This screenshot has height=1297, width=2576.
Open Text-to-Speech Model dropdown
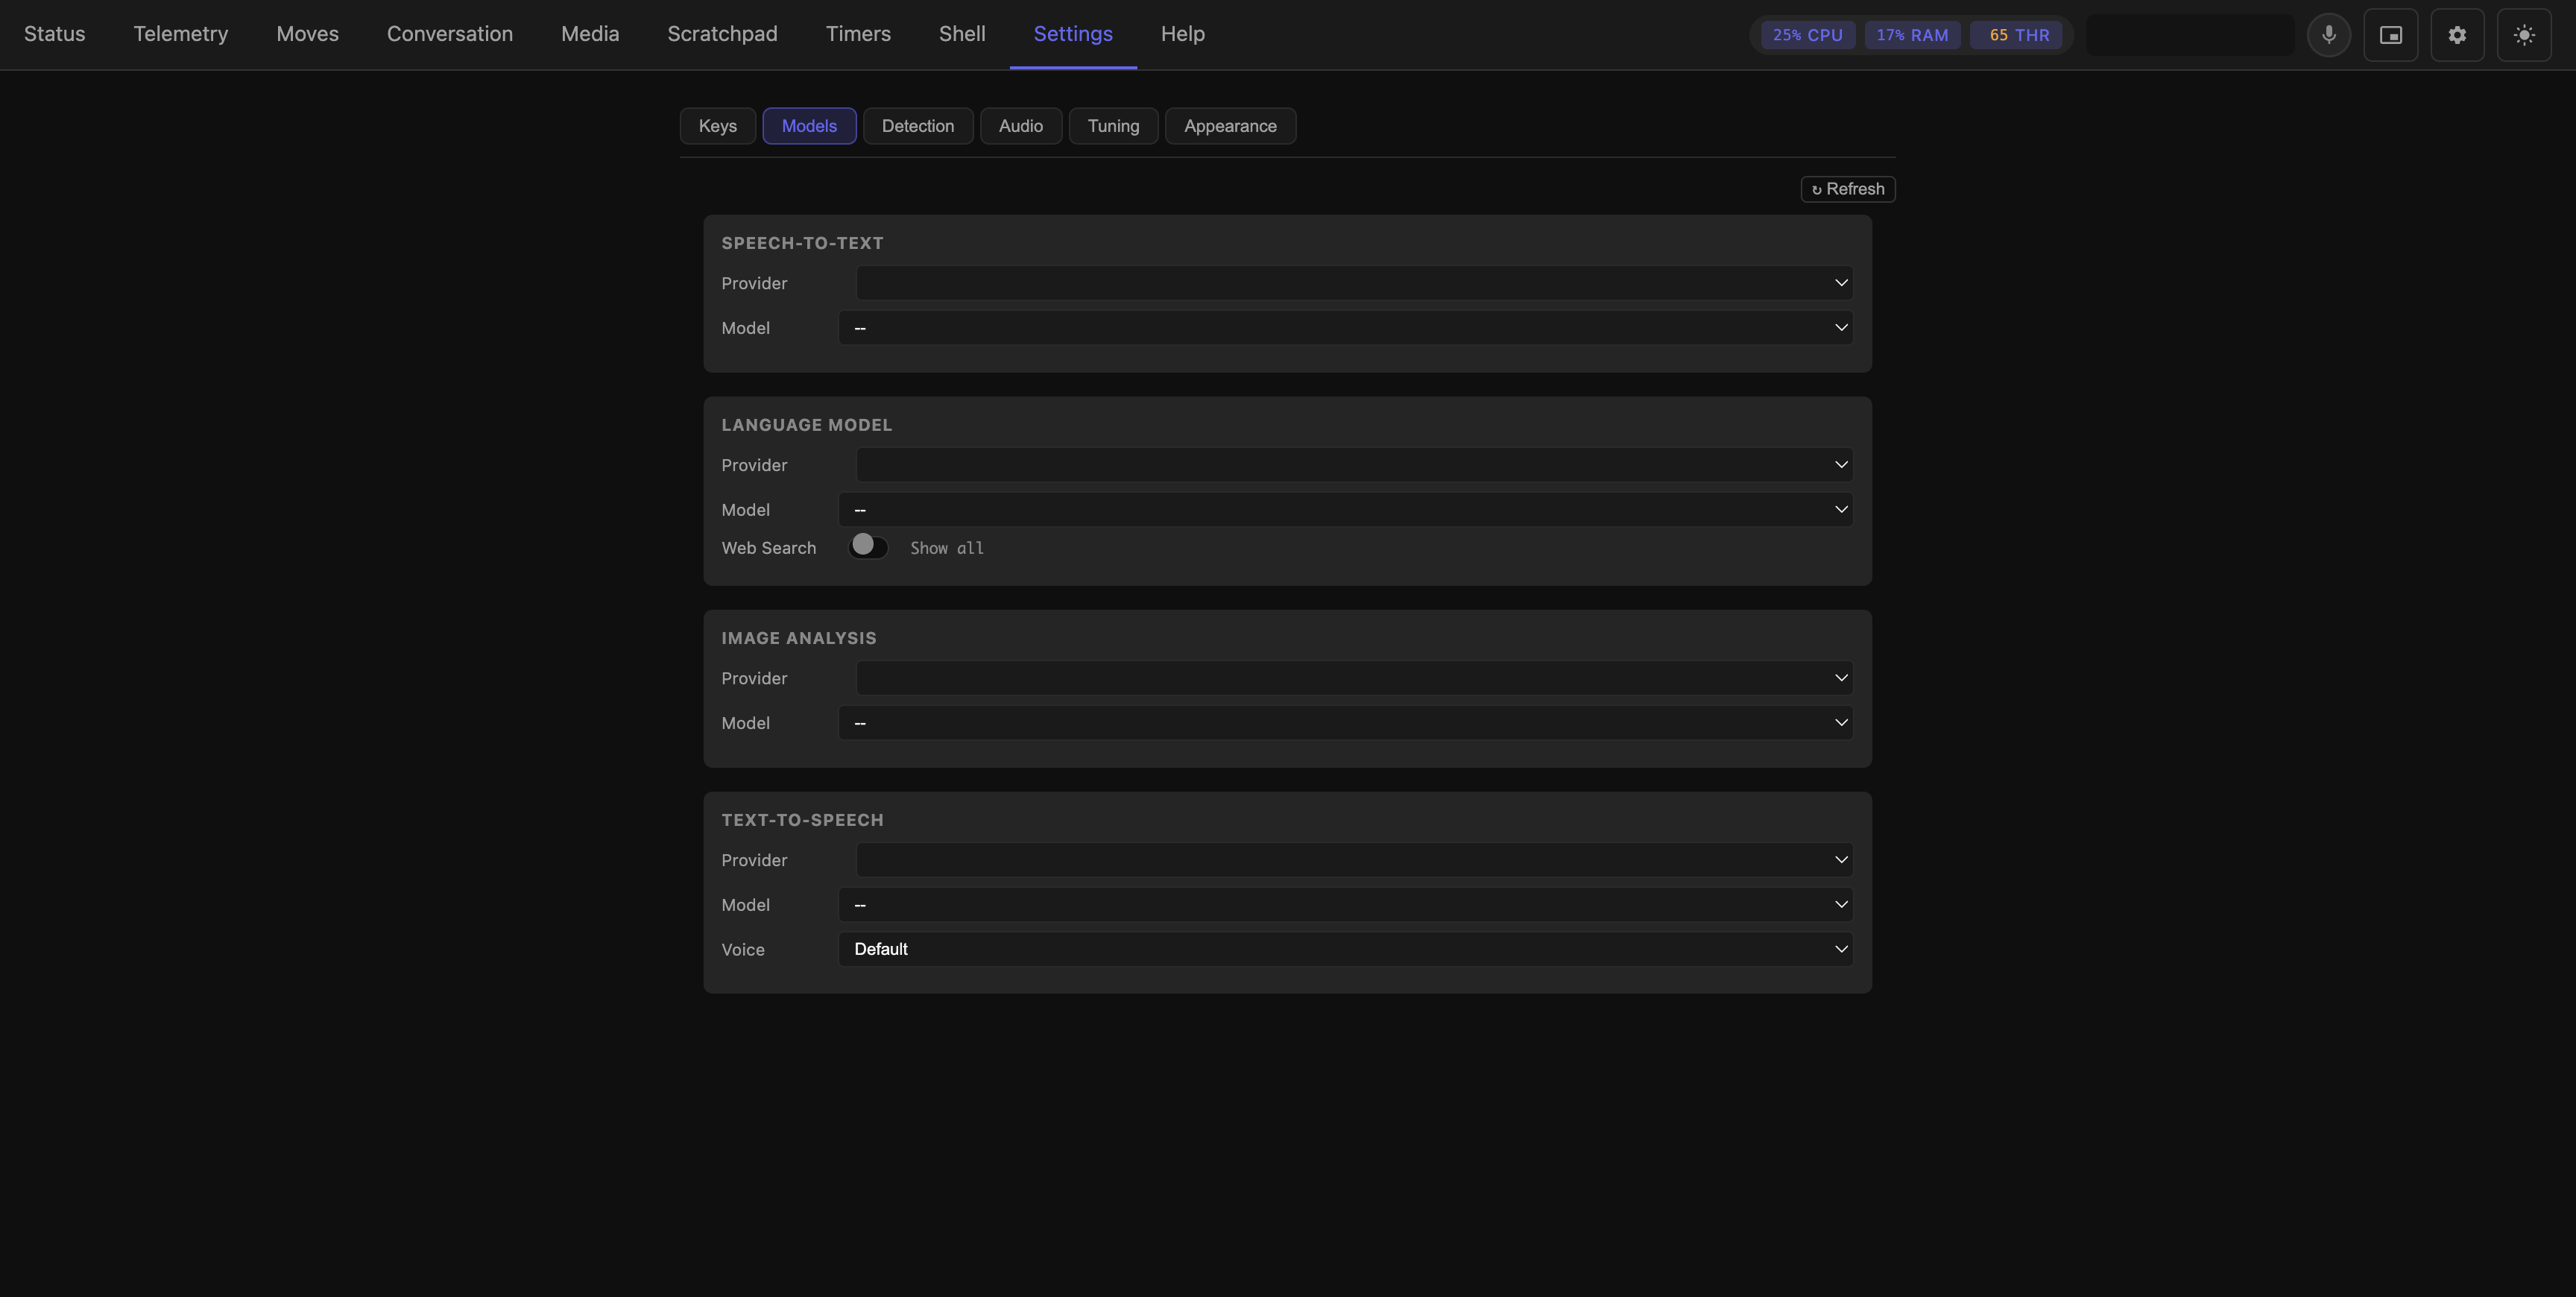[1345, 905]
